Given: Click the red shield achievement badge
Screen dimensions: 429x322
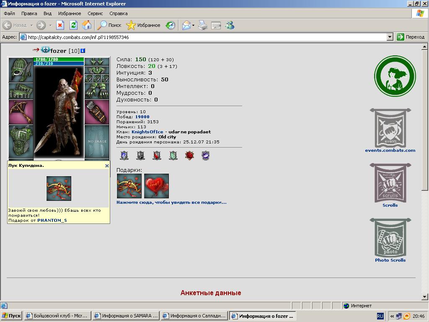Looking at the screenshot, I should click(157, 156).
